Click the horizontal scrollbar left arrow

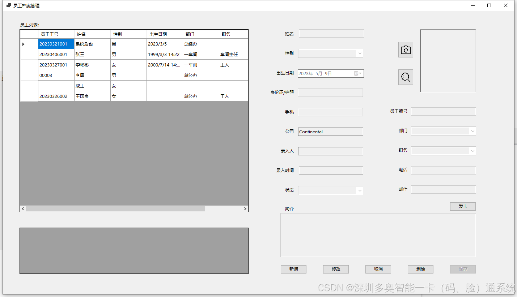pos(23,208)
